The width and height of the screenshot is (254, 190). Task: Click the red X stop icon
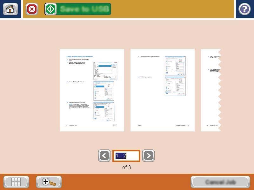coord(32,9)
